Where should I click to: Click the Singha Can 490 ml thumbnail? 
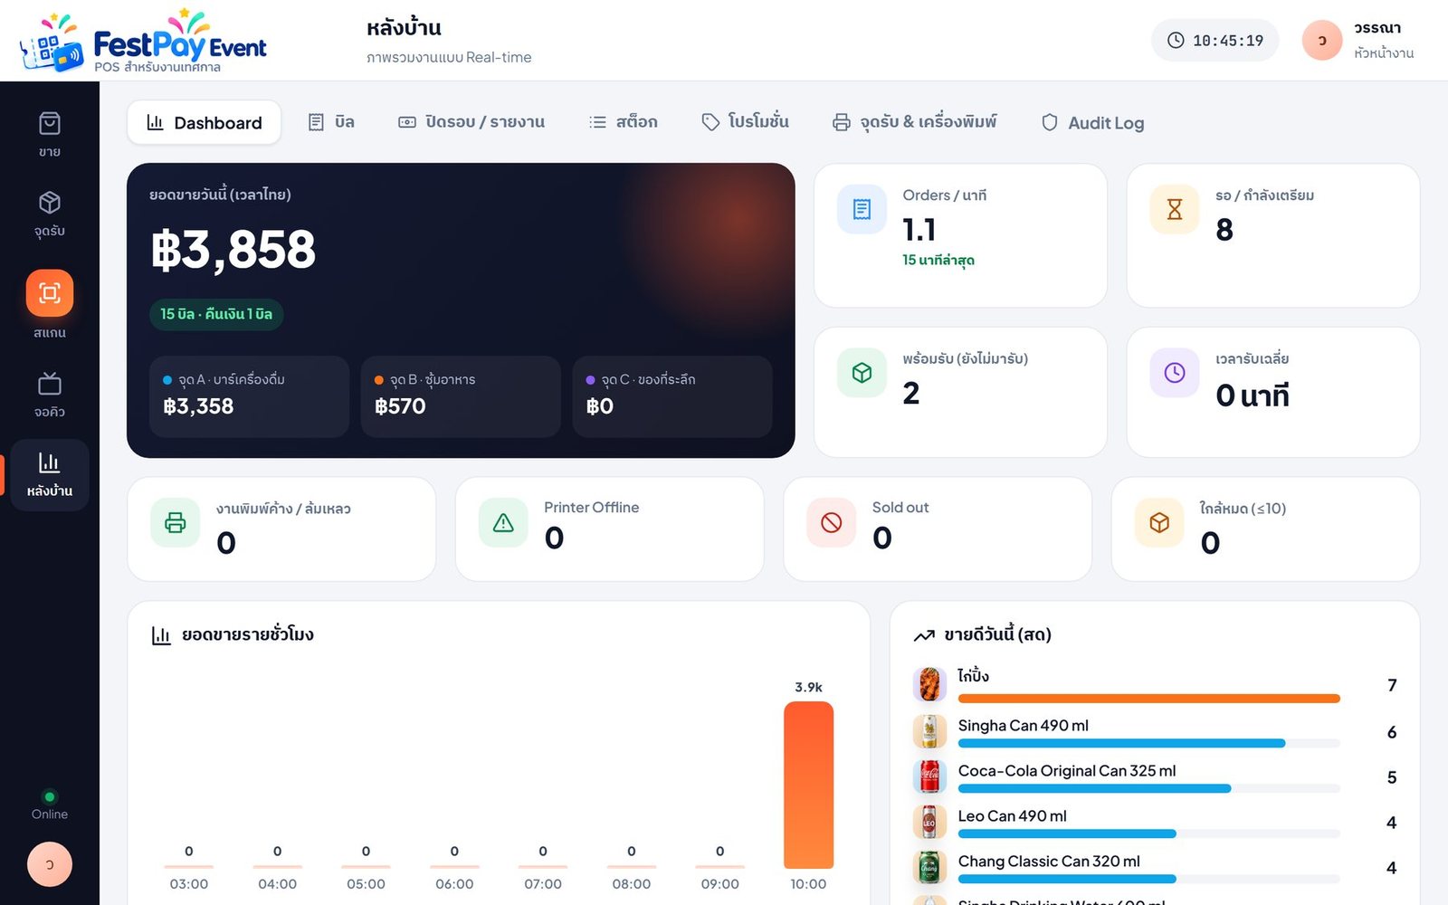coord(929,731)
